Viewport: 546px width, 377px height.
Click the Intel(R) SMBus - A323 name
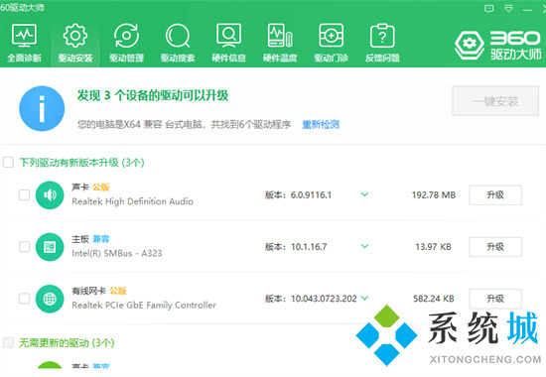(117, 253)
